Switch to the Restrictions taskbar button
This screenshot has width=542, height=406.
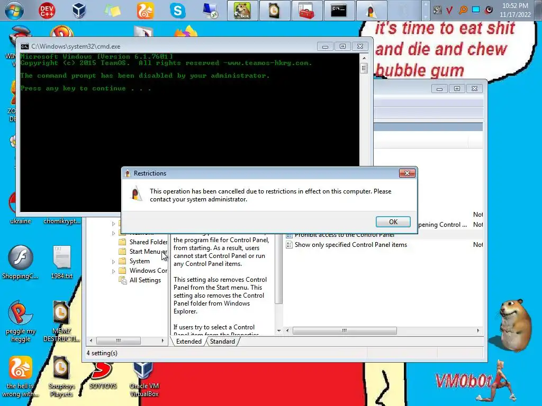coord(371,11)
